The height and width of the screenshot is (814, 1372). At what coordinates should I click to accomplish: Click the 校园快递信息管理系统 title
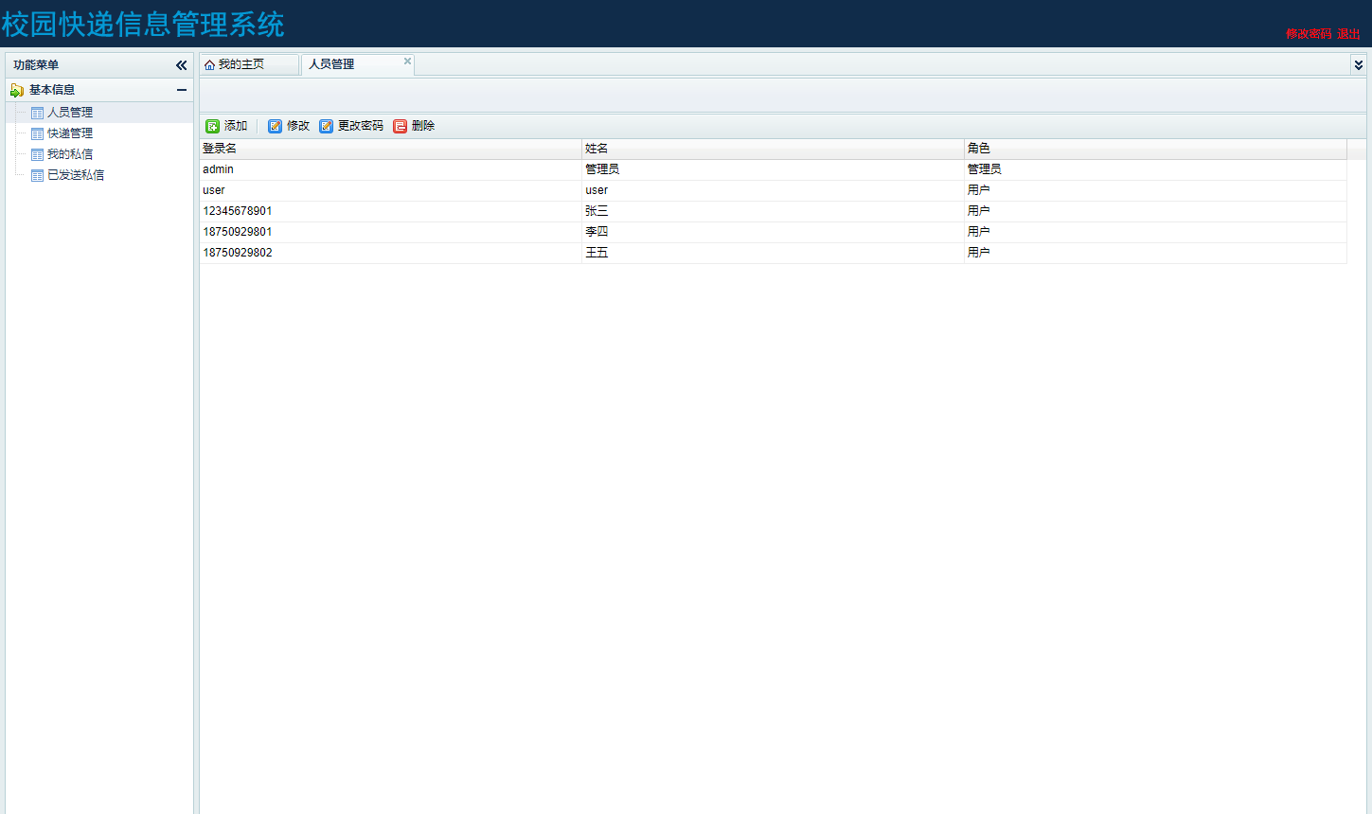[143, 25]
